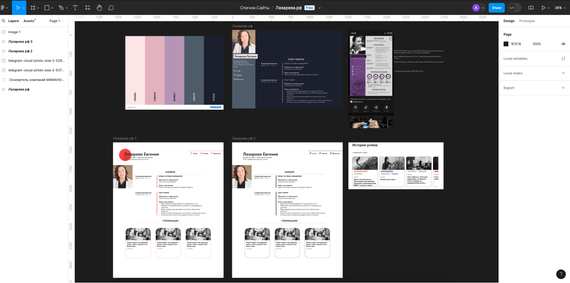Expand Pen tool options arrow
The image size is (570, 283).
point(67,8)
